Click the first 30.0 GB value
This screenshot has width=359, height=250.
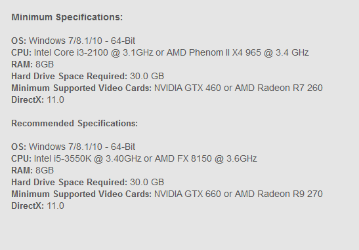pyautogui.click(x=147, y=77)
